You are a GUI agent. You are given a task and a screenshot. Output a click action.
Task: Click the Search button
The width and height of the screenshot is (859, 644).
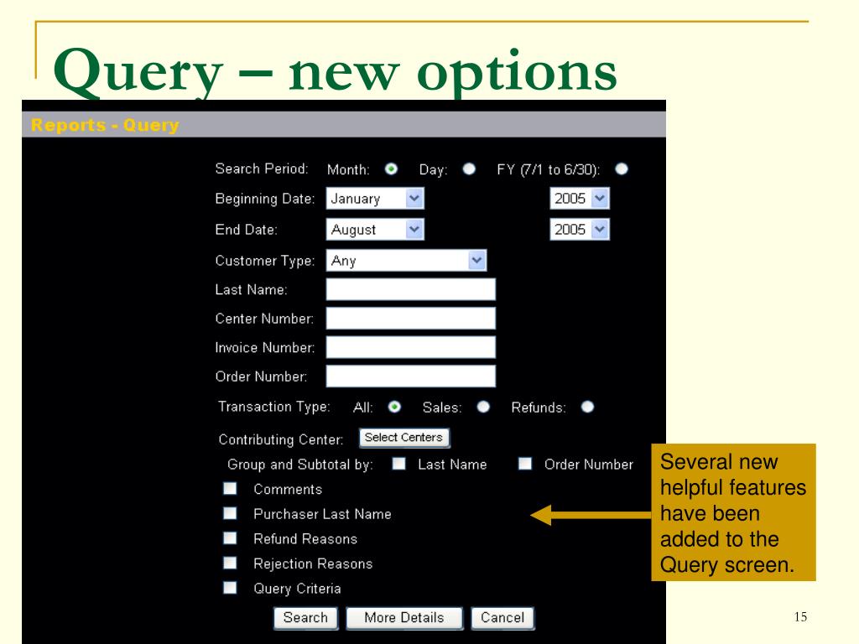(x=305, y=618)
